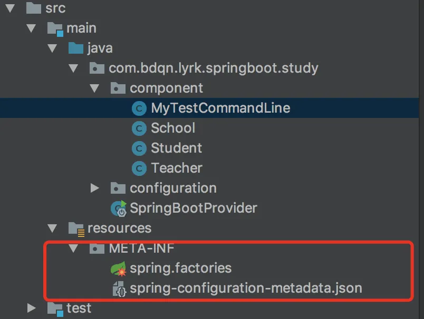Click the School class icon
The width and height of the screenshot is (424, 319).
[x=139, y=128]
